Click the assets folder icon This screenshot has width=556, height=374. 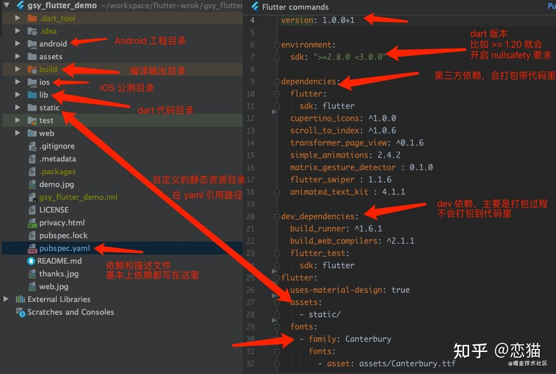pos(32,57)
